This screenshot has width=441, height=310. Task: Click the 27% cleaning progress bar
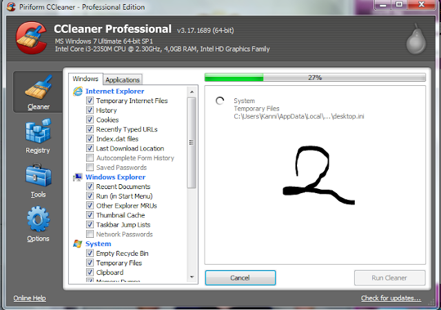pos(315,78)
